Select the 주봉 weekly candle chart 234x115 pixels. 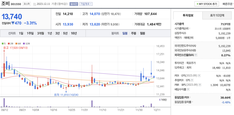(133, 33)
